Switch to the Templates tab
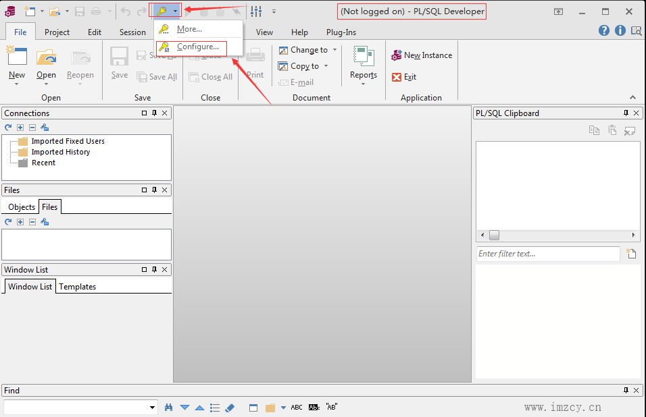Image resolution: width=646 pixels, height=417 pixels. pyautogui.click(x=78, y=287)
